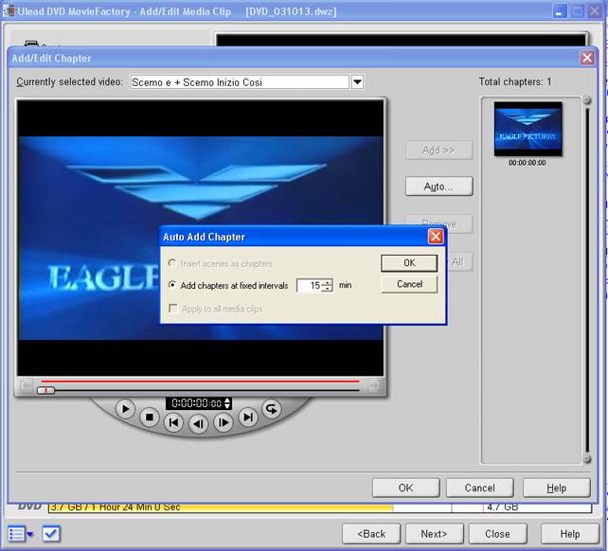Proceed with Next> button
This screenshot has width=608, height=551.
pos(435,534)
